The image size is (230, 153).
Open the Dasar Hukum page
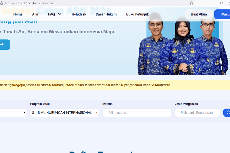click(106, 14)
